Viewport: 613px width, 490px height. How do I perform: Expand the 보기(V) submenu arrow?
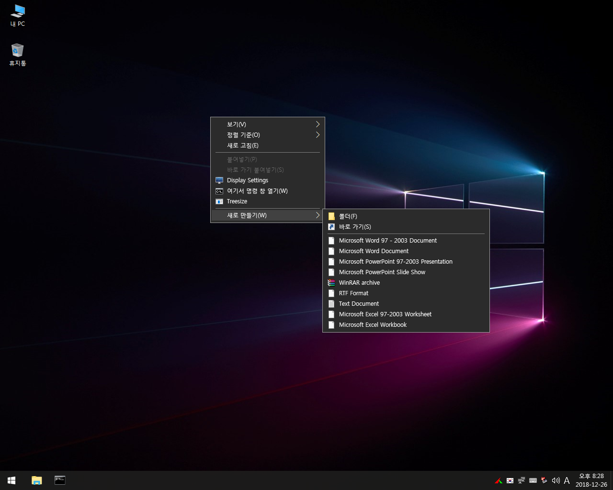318,124
